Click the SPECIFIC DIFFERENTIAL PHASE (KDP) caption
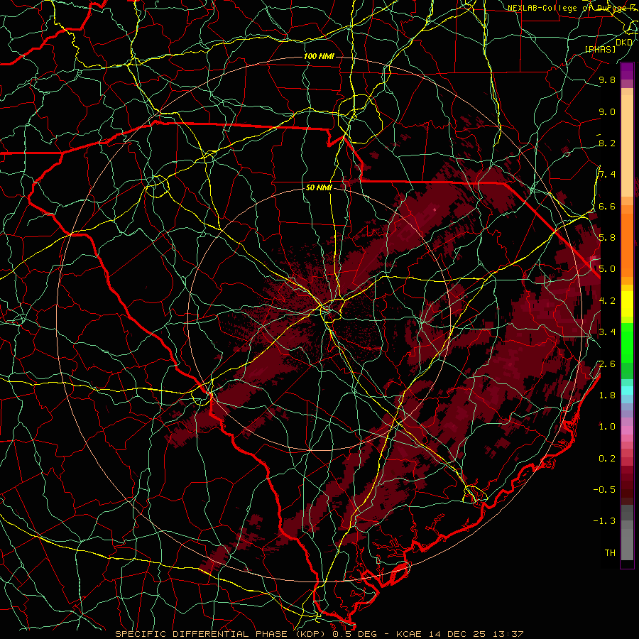639x639 pixels. point(221,634)
